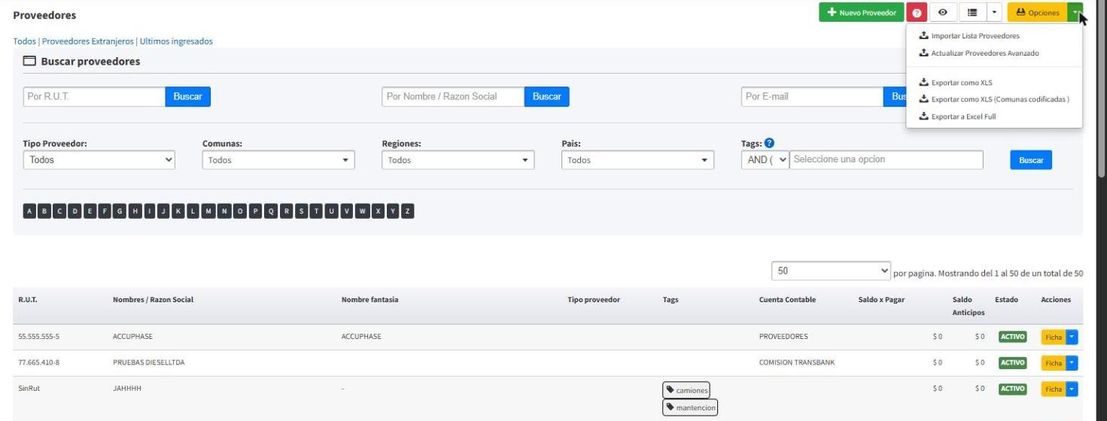Filter by letter R

pyautogui.click(x=287, y=211)
